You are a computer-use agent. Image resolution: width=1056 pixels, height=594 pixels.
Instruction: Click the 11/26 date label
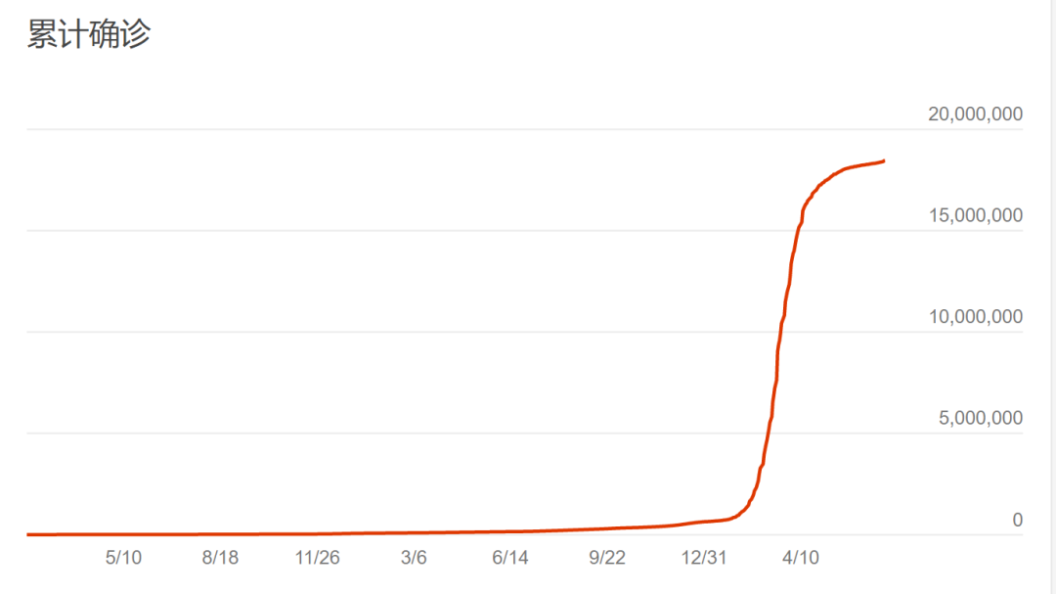click(x=317, y=558)
